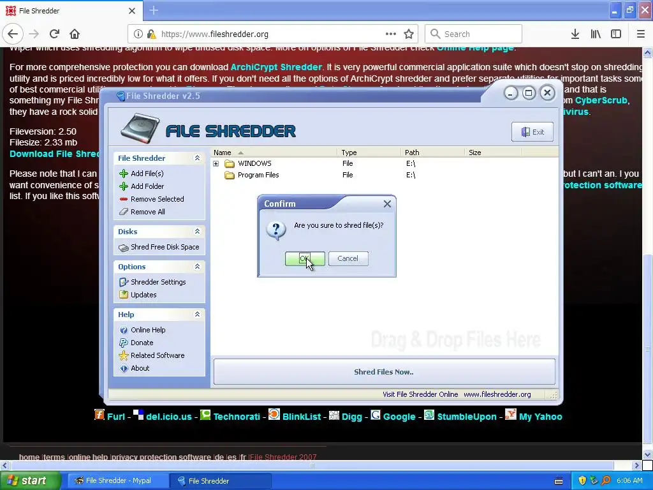
Task: Click Shred Files Now button
Action: point(384,372)
